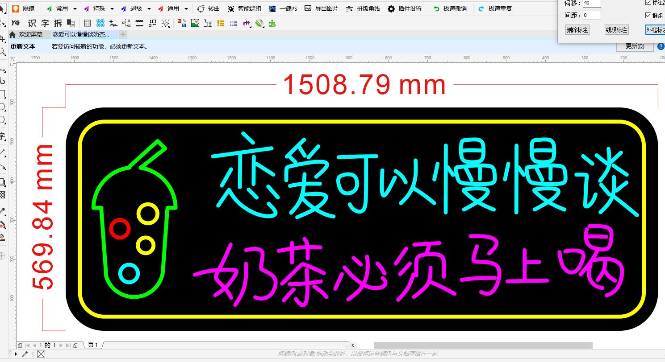Click the wavy double-line icon
Screen dimensions: 665x362
(x=139, y=23)
